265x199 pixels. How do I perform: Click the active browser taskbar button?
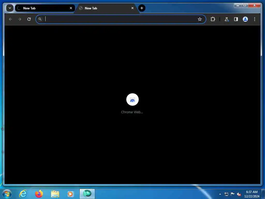87,194
